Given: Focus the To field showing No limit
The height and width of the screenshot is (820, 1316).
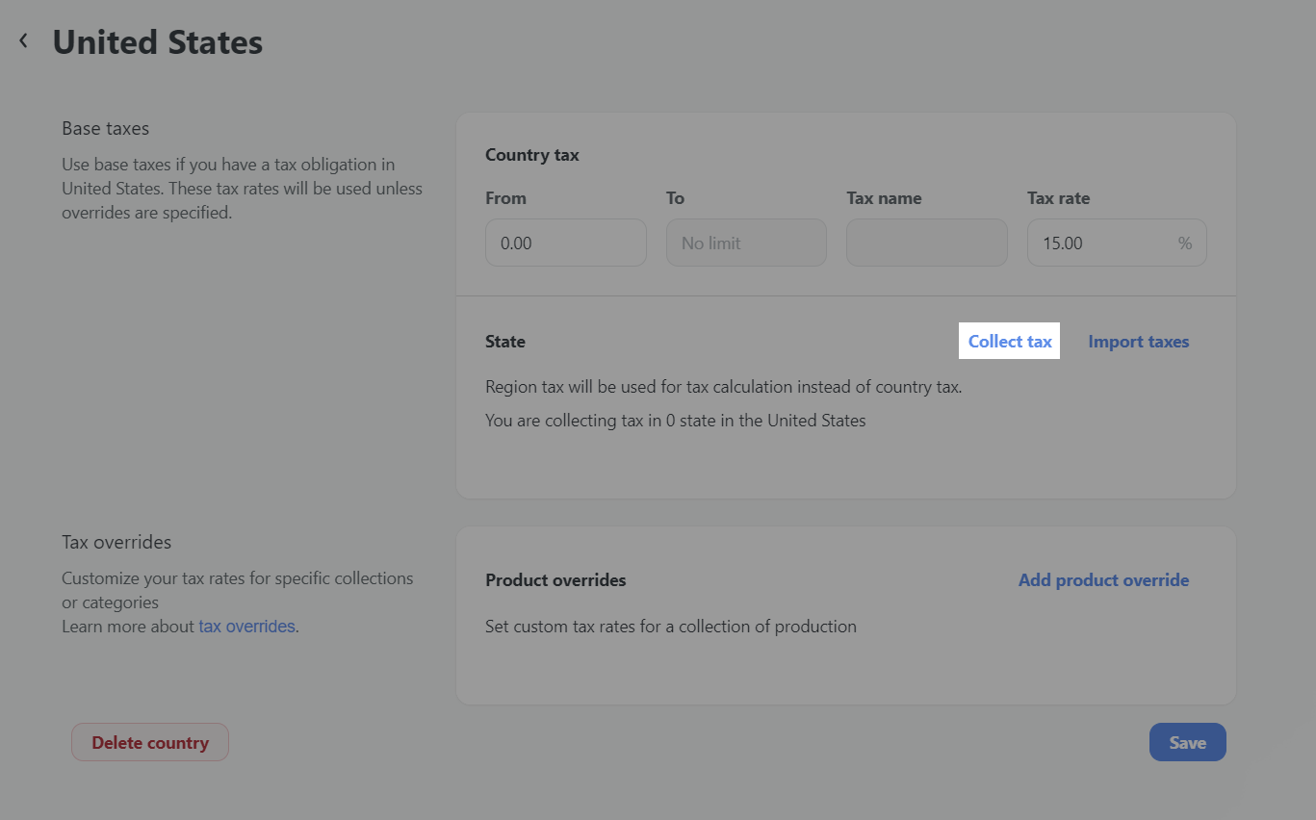Looking at the screenshot, I should click(x=745, y=243).
